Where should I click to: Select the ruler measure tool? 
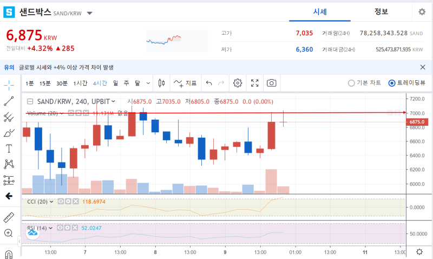[x=9, y=217]
